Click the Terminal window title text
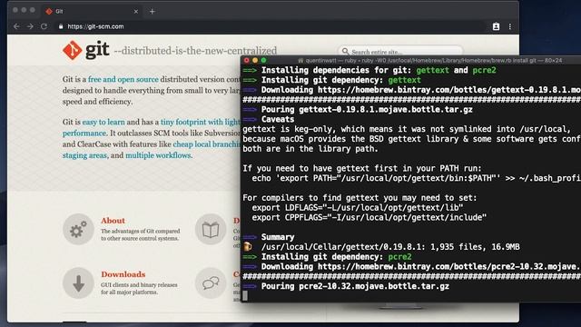Viewport: 581px width, 327px height. [434, 61]
